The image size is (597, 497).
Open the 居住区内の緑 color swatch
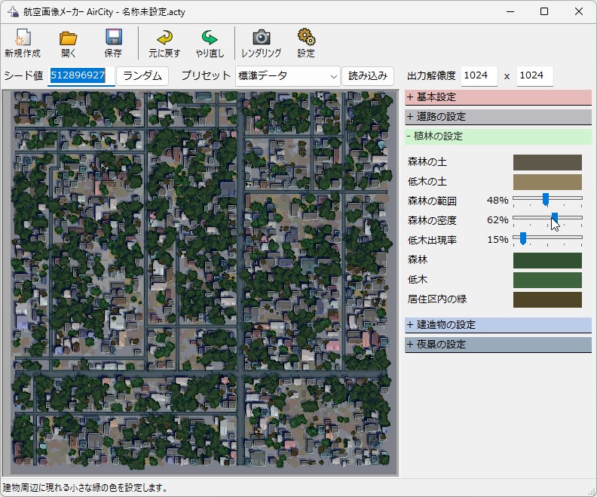pos(547,300)
